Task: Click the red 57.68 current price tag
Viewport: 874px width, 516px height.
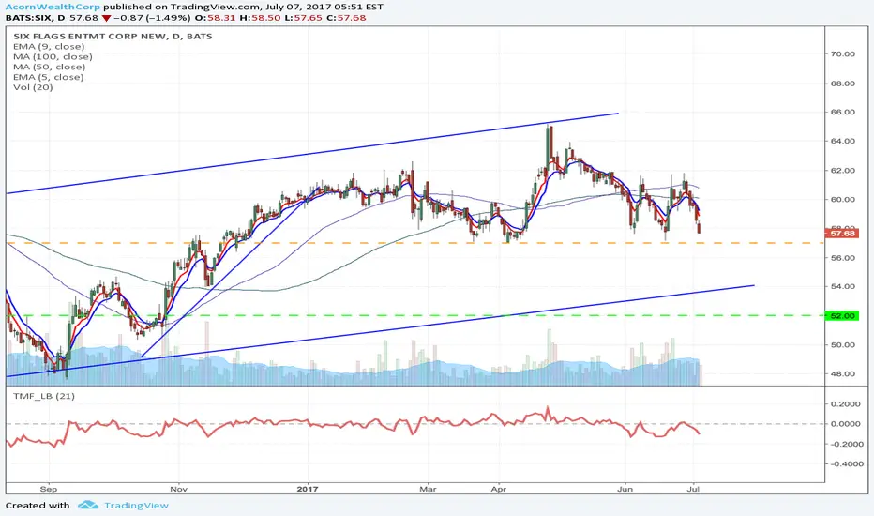Action: pyautogui.click(x=843, y=234)
